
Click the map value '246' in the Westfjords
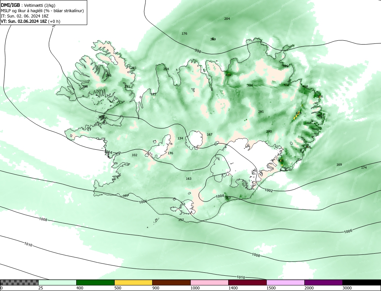109,75
